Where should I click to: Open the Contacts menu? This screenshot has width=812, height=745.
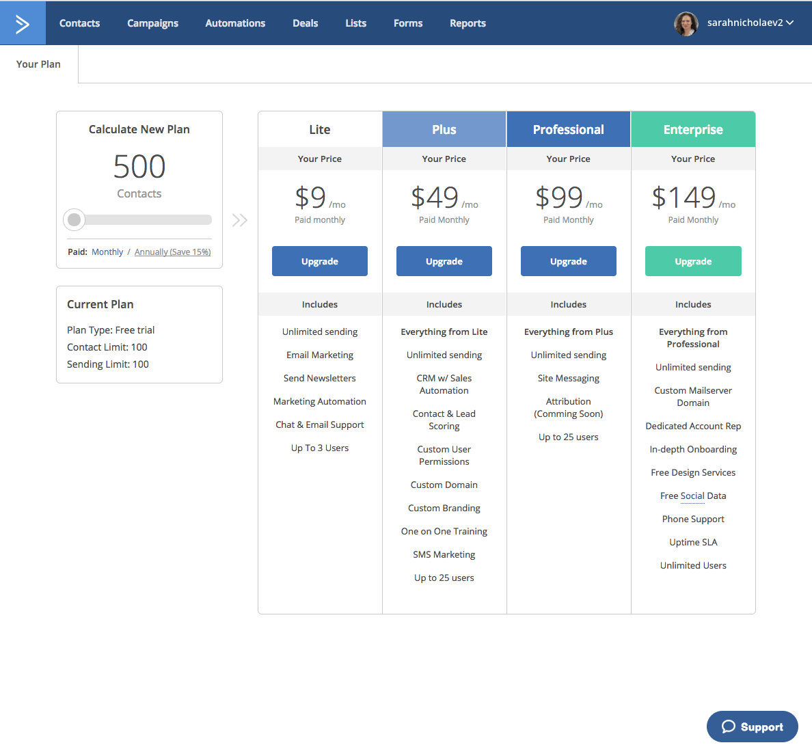pos(79,23)
